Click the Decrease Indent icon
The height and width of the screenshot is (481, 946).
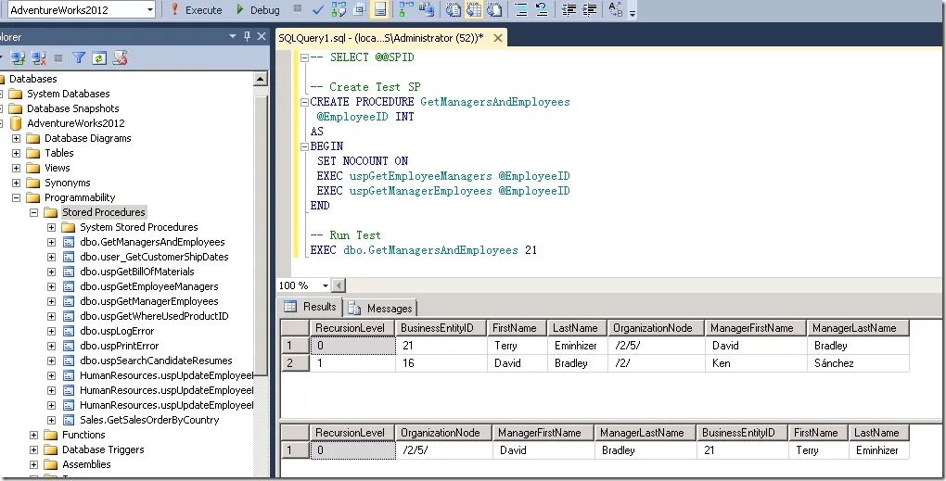(x=569, y=9)
